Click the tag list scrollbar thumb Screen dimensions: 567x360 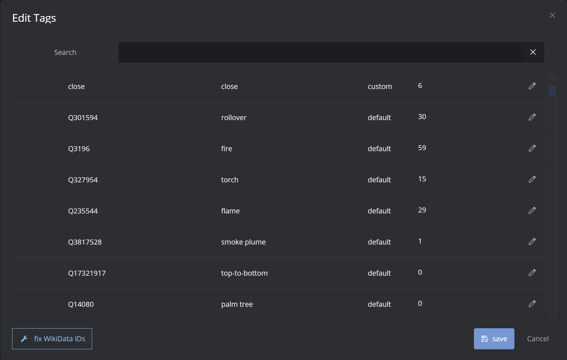[x=552, y=91]
